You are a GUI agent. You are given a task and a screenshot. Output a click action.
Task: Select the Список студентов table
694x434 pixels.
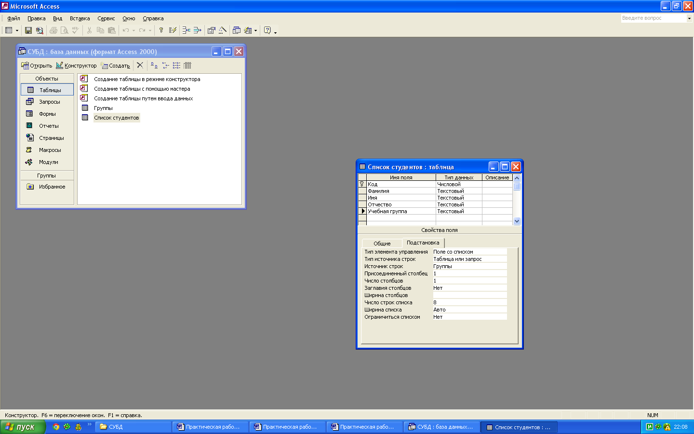(x=116, y=118)
